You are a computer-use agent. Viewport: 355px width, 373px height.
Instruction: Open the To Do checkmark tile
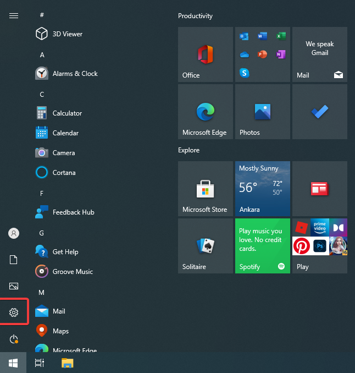[x=320, y=112]
